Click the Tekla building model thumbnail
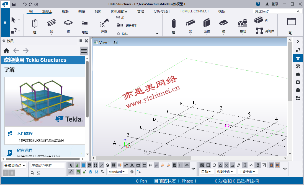The image size is (304, 185). click(45, 102)
